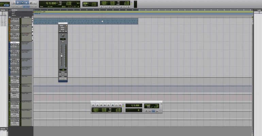
Task: Click Rewind in the floating Transport window
Action: click(x=101, y=105)
